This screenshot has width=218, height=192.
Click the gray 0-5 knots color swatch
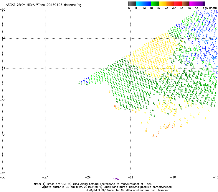click(132, 4)
